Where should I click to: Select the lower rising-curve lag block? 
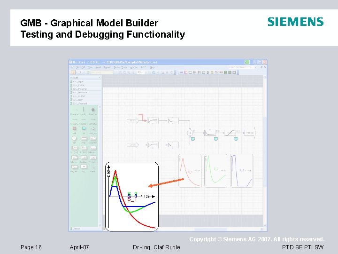153,145
